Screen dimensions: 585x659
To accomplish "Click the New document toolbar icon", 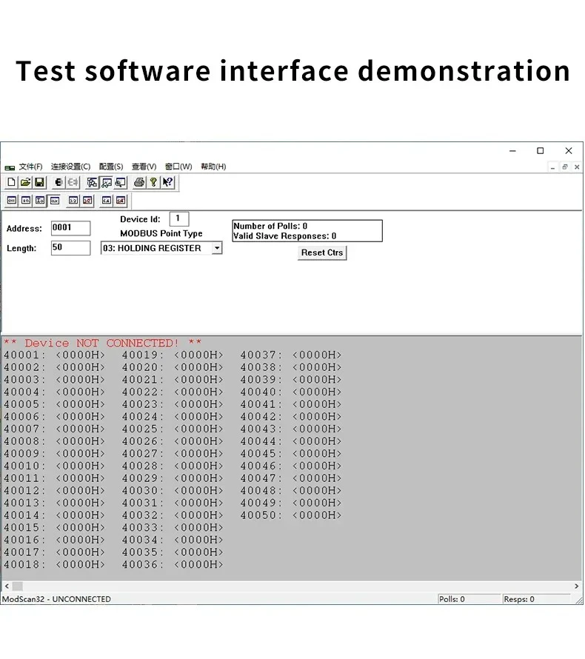I will (x=11, y=182).
